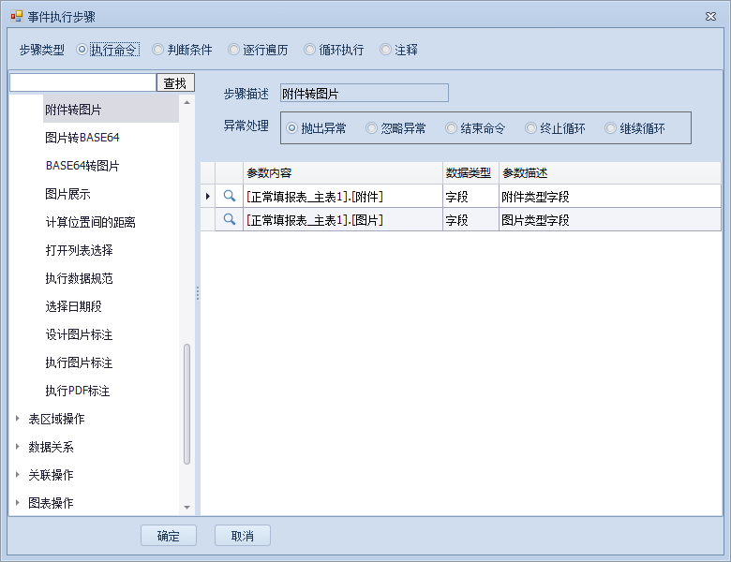The height and width of the screenshot is (562, 731).
Task: Expand the 表区域操作 tree node
Action: (18, 419)
